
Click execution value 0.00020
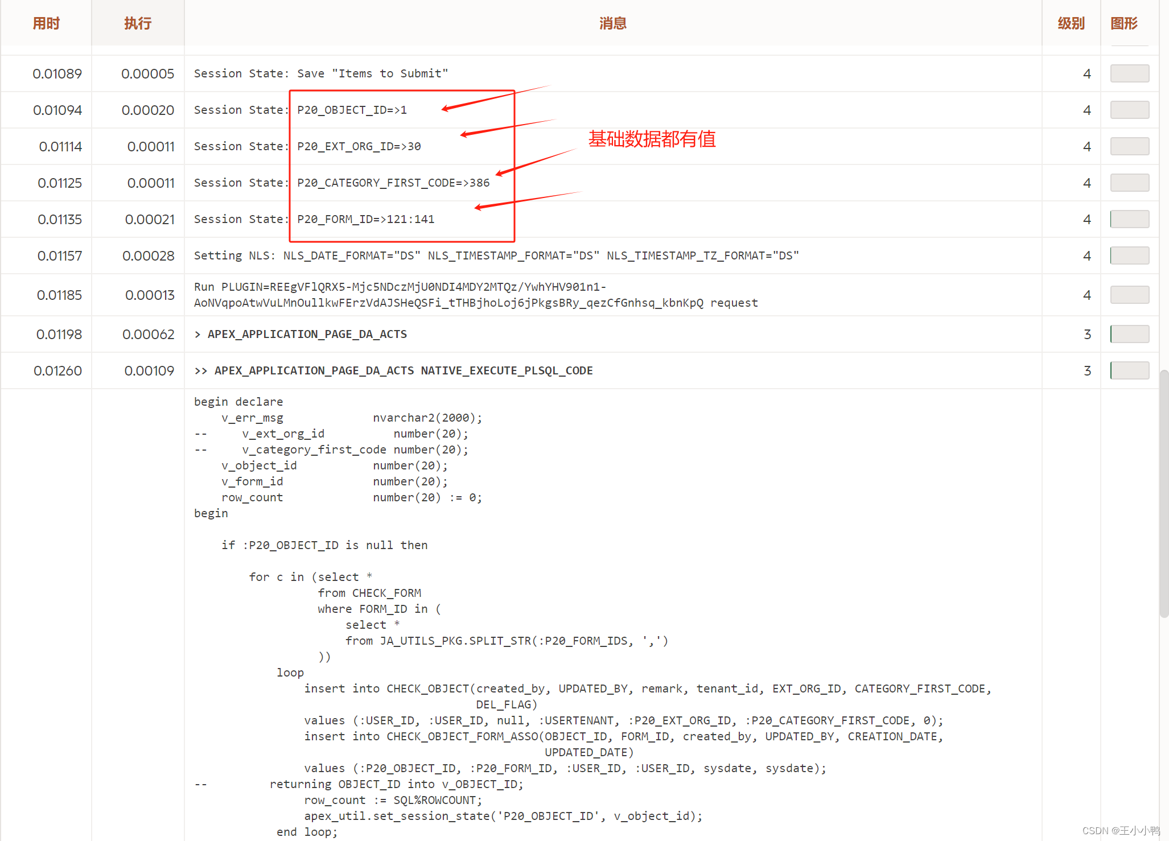(x=147, y=110)
